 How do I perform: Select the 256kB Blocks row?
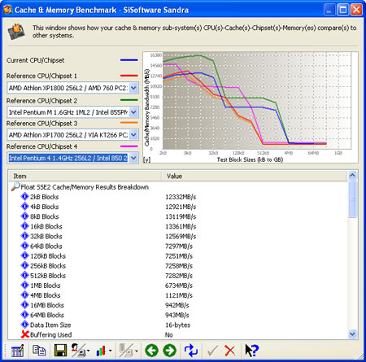click(x=177, y=266)
